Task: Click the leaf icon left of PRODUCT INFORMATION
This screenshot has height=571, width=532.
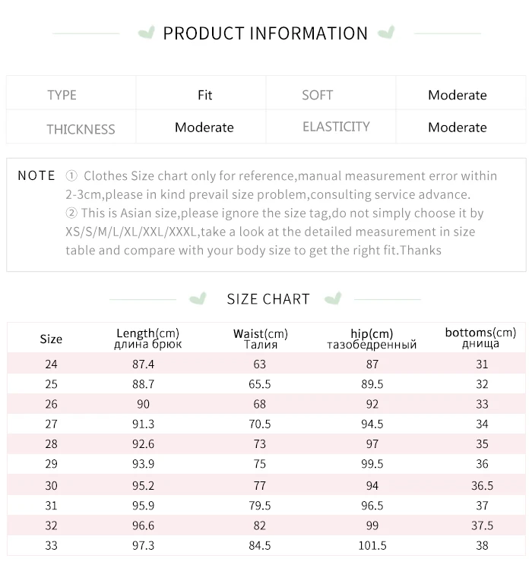Action: (x=147, y=33)
